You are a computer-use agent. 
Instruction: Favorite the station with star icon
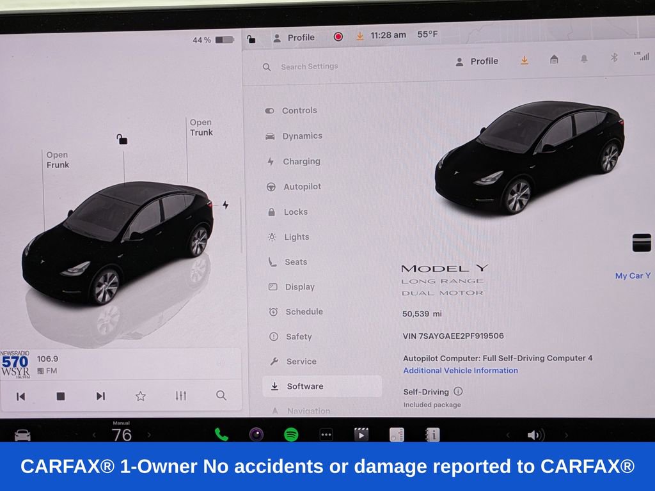[x=141, y=396]
